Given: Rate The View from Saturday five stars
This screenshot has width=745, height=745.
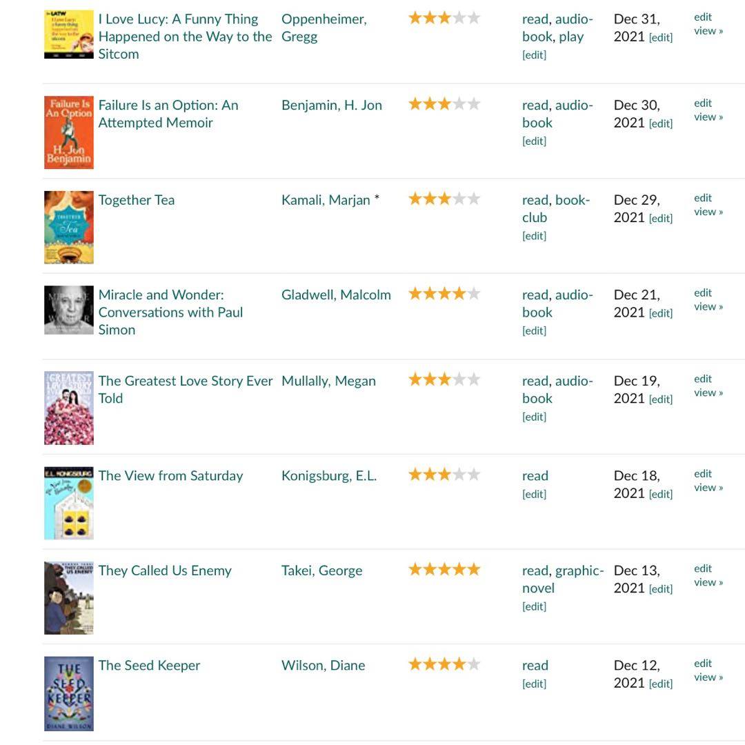Looking at the screenshot, I should pyautogui.click(x=474, y=475).
